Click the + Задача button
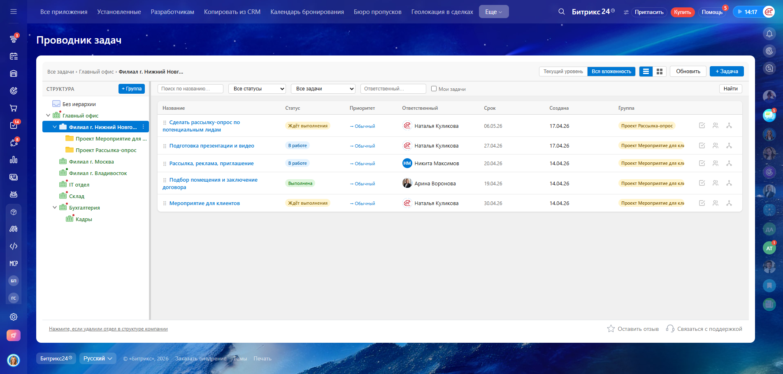 (x=726, y=72)
